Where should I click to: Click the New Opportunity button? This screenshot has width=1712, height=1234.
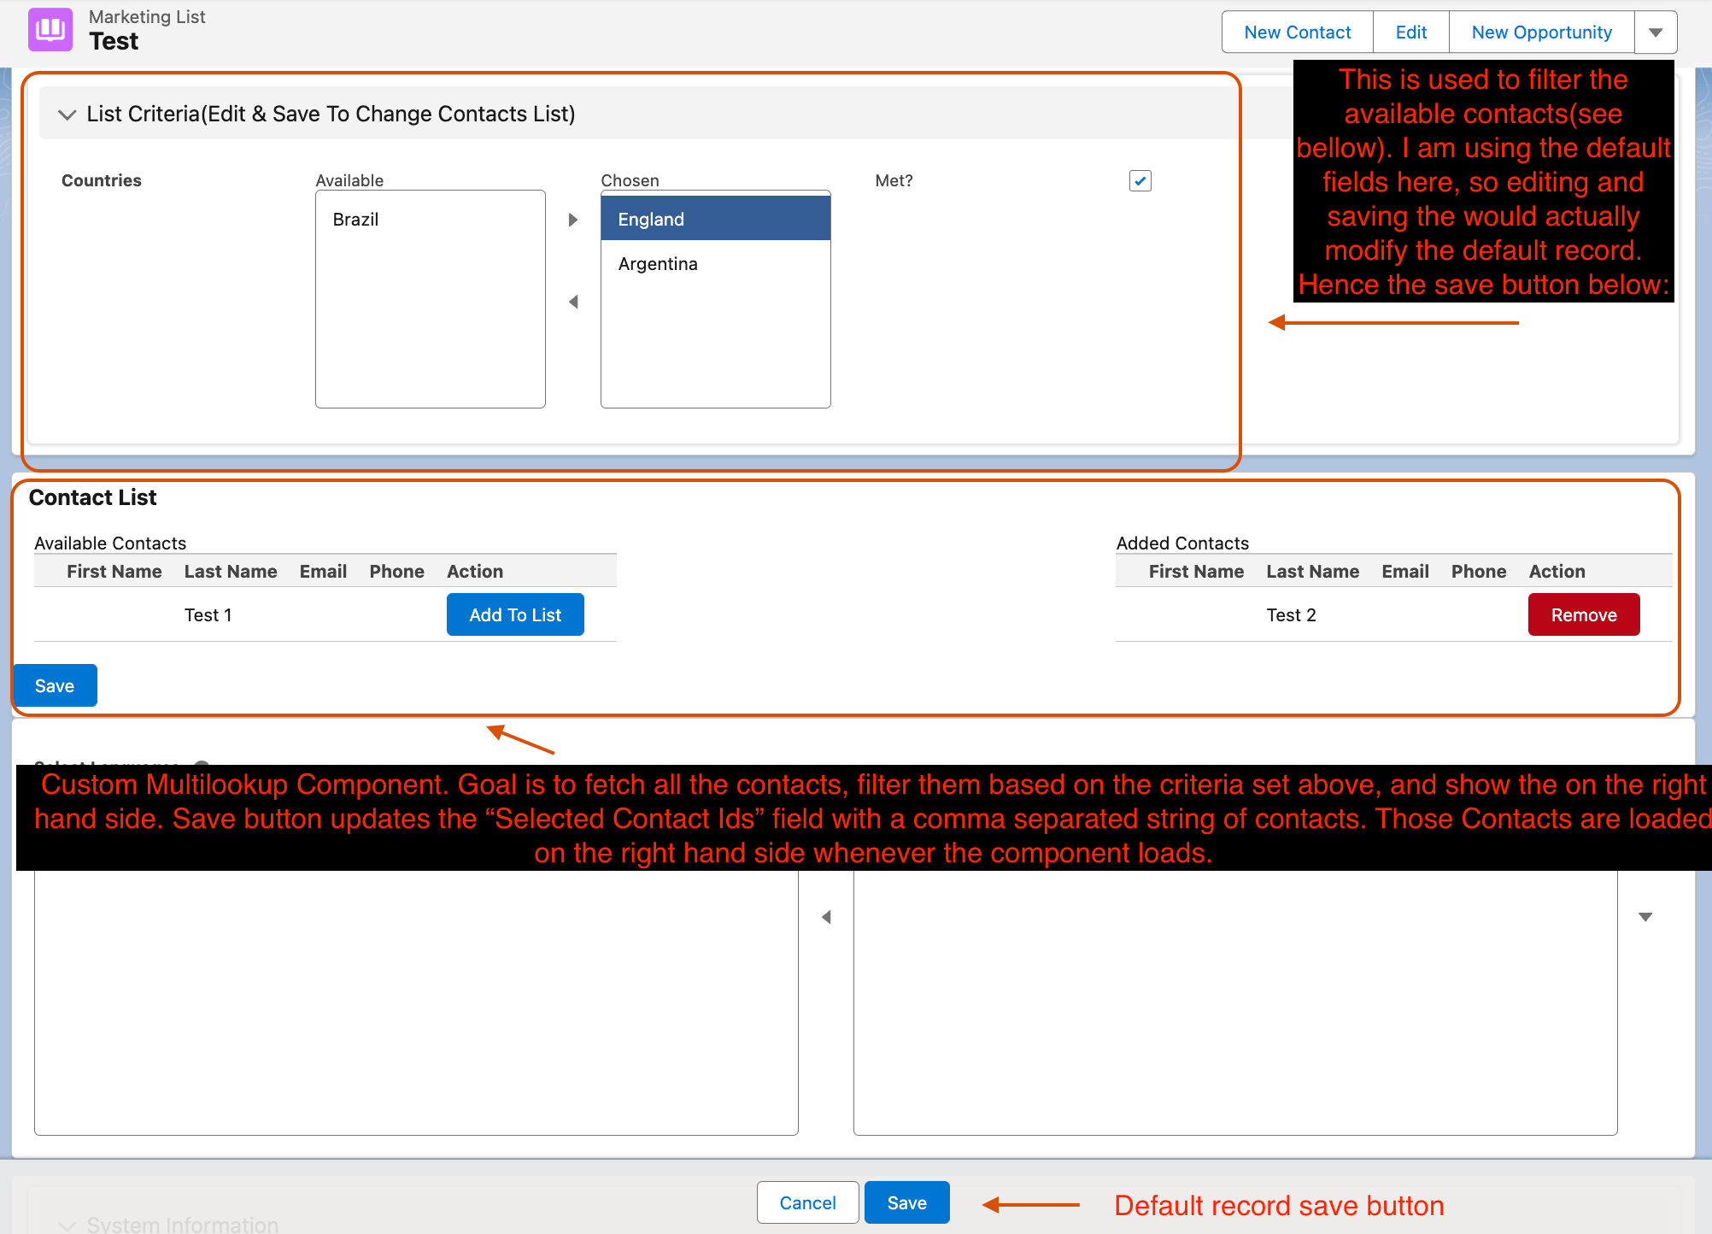1541,32
